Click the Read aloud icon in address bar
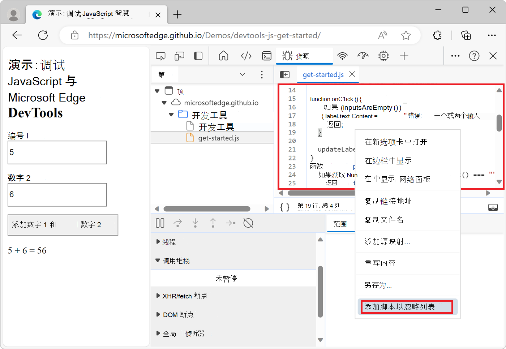 coord(383,35)
